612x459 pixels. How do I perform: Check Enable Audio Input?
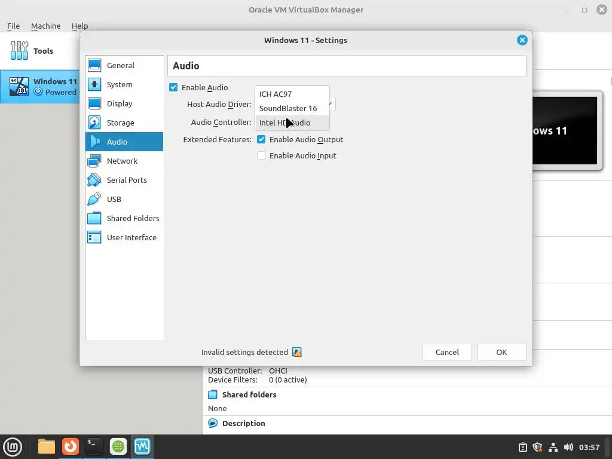pyautogui.click(x=261, y=155)
